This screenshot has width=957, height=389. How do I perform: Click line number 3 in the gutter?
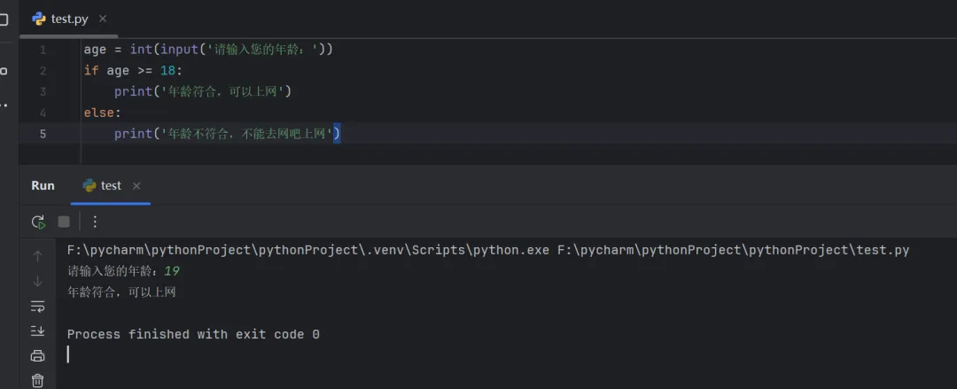point(43,91)
